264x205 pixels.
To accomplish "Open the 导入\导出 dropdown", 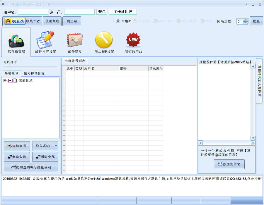I will coord(56,146).
